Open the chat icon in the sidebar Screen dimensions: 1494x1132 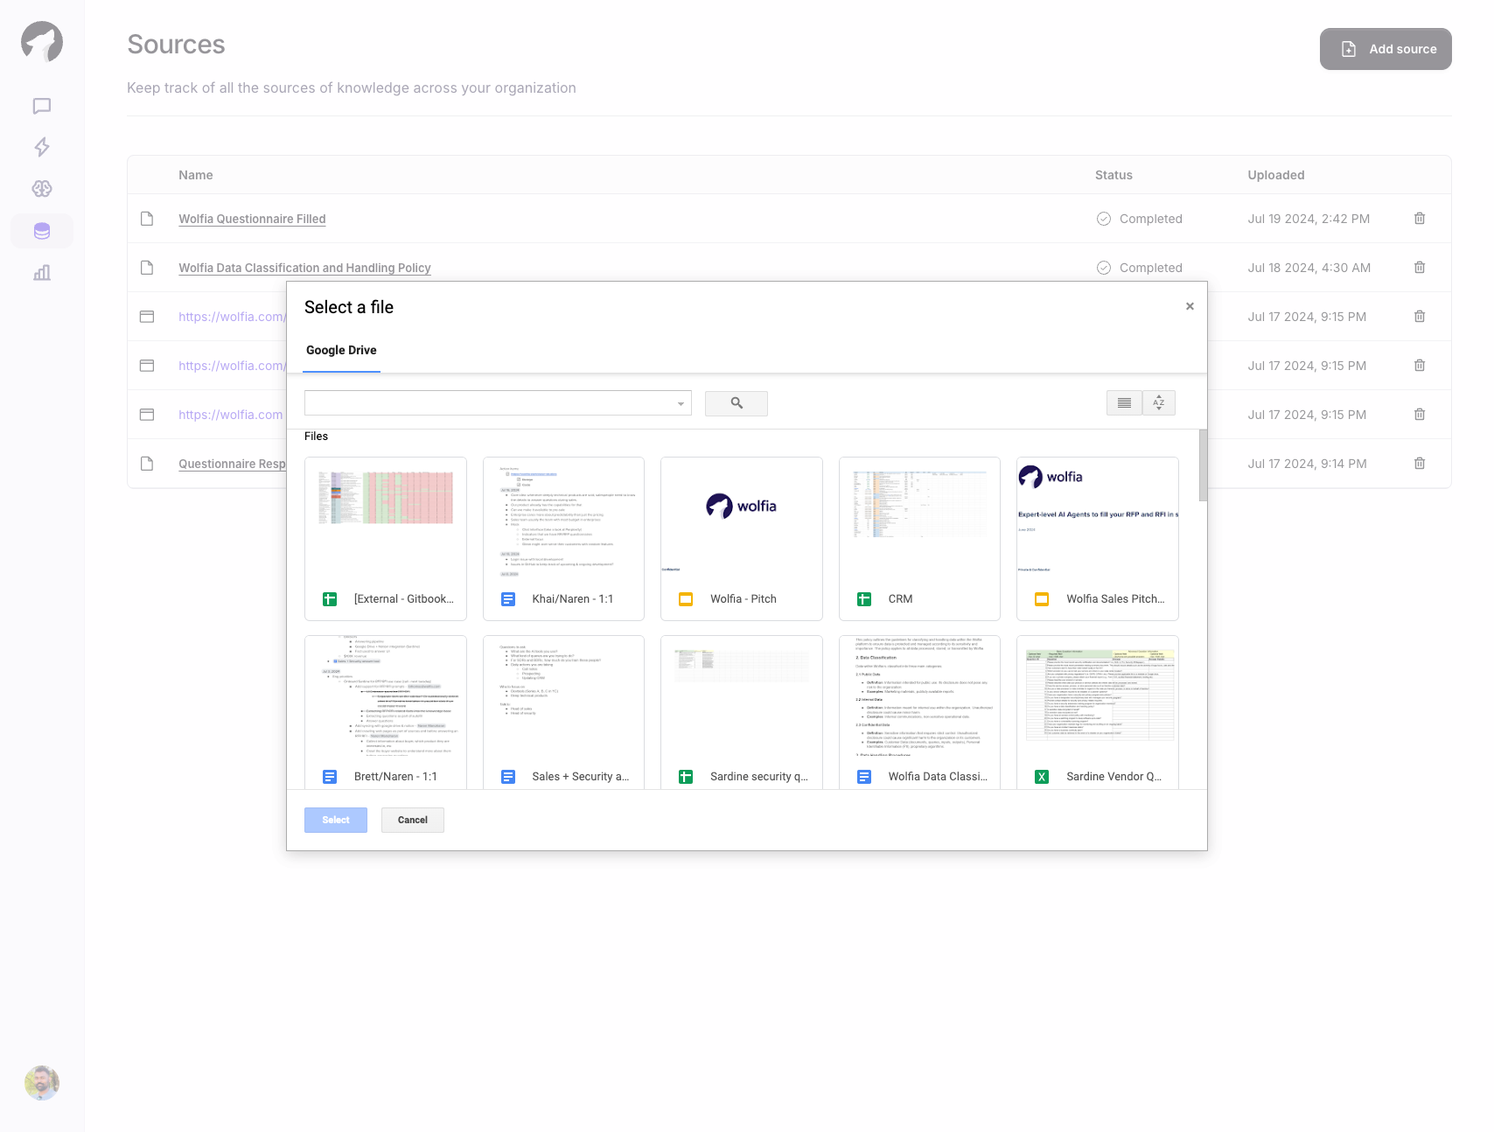[x=41, y=105]
